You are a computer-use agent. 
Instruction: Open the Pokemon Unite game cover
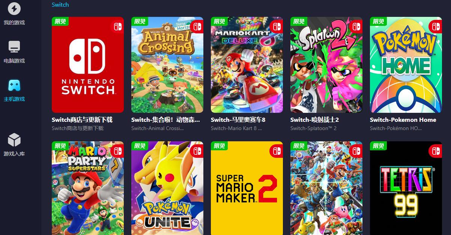tap(167, 188)
